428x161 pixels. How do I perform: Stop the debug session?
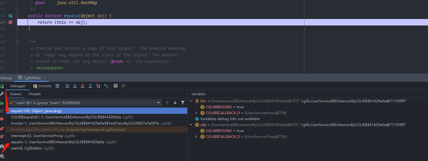(x=2, y=119)
